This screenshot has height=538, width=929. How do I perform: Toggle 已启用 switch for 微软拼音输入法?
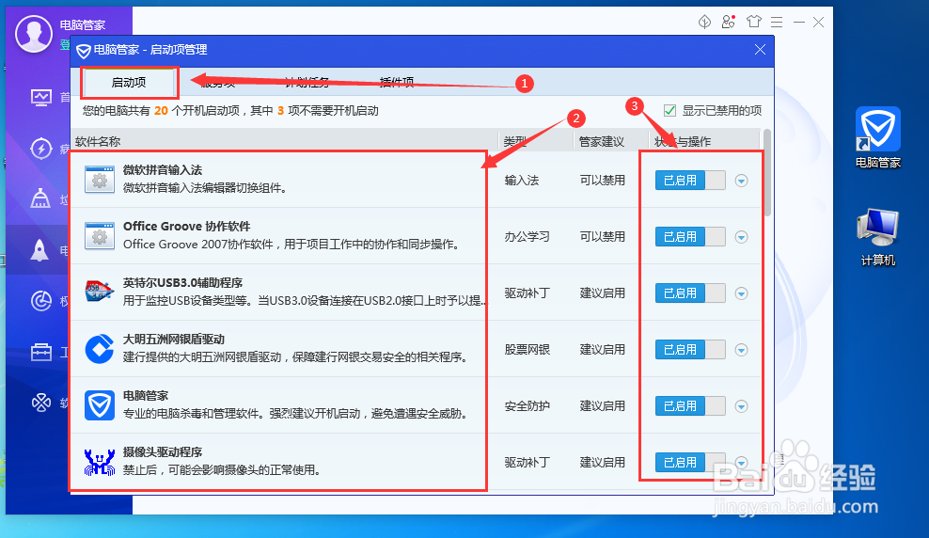coord(690,181)
